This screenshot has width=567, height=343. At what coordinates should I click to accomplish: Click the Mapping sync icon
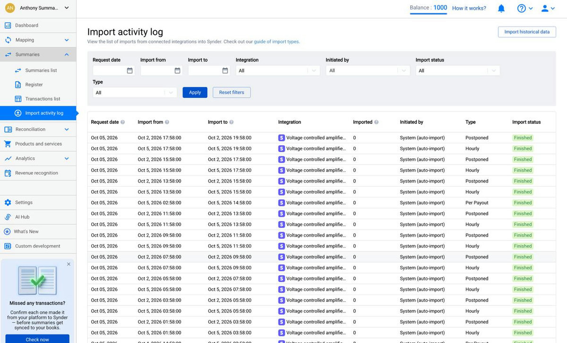pyautogui.click(x=8, y=40)
